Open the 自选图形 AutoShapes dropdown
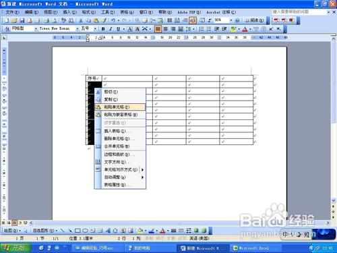This screenshot has width=337, height=253. pyautogui.click(x=45, y=231)
